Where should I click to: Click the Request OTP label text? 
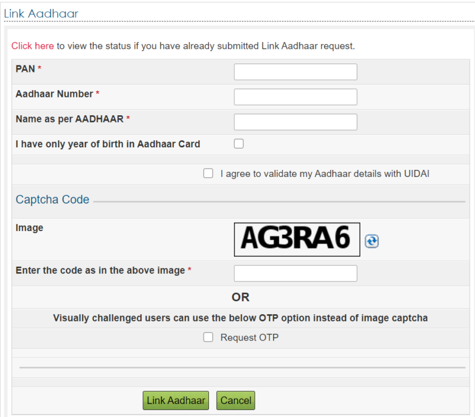249,337
